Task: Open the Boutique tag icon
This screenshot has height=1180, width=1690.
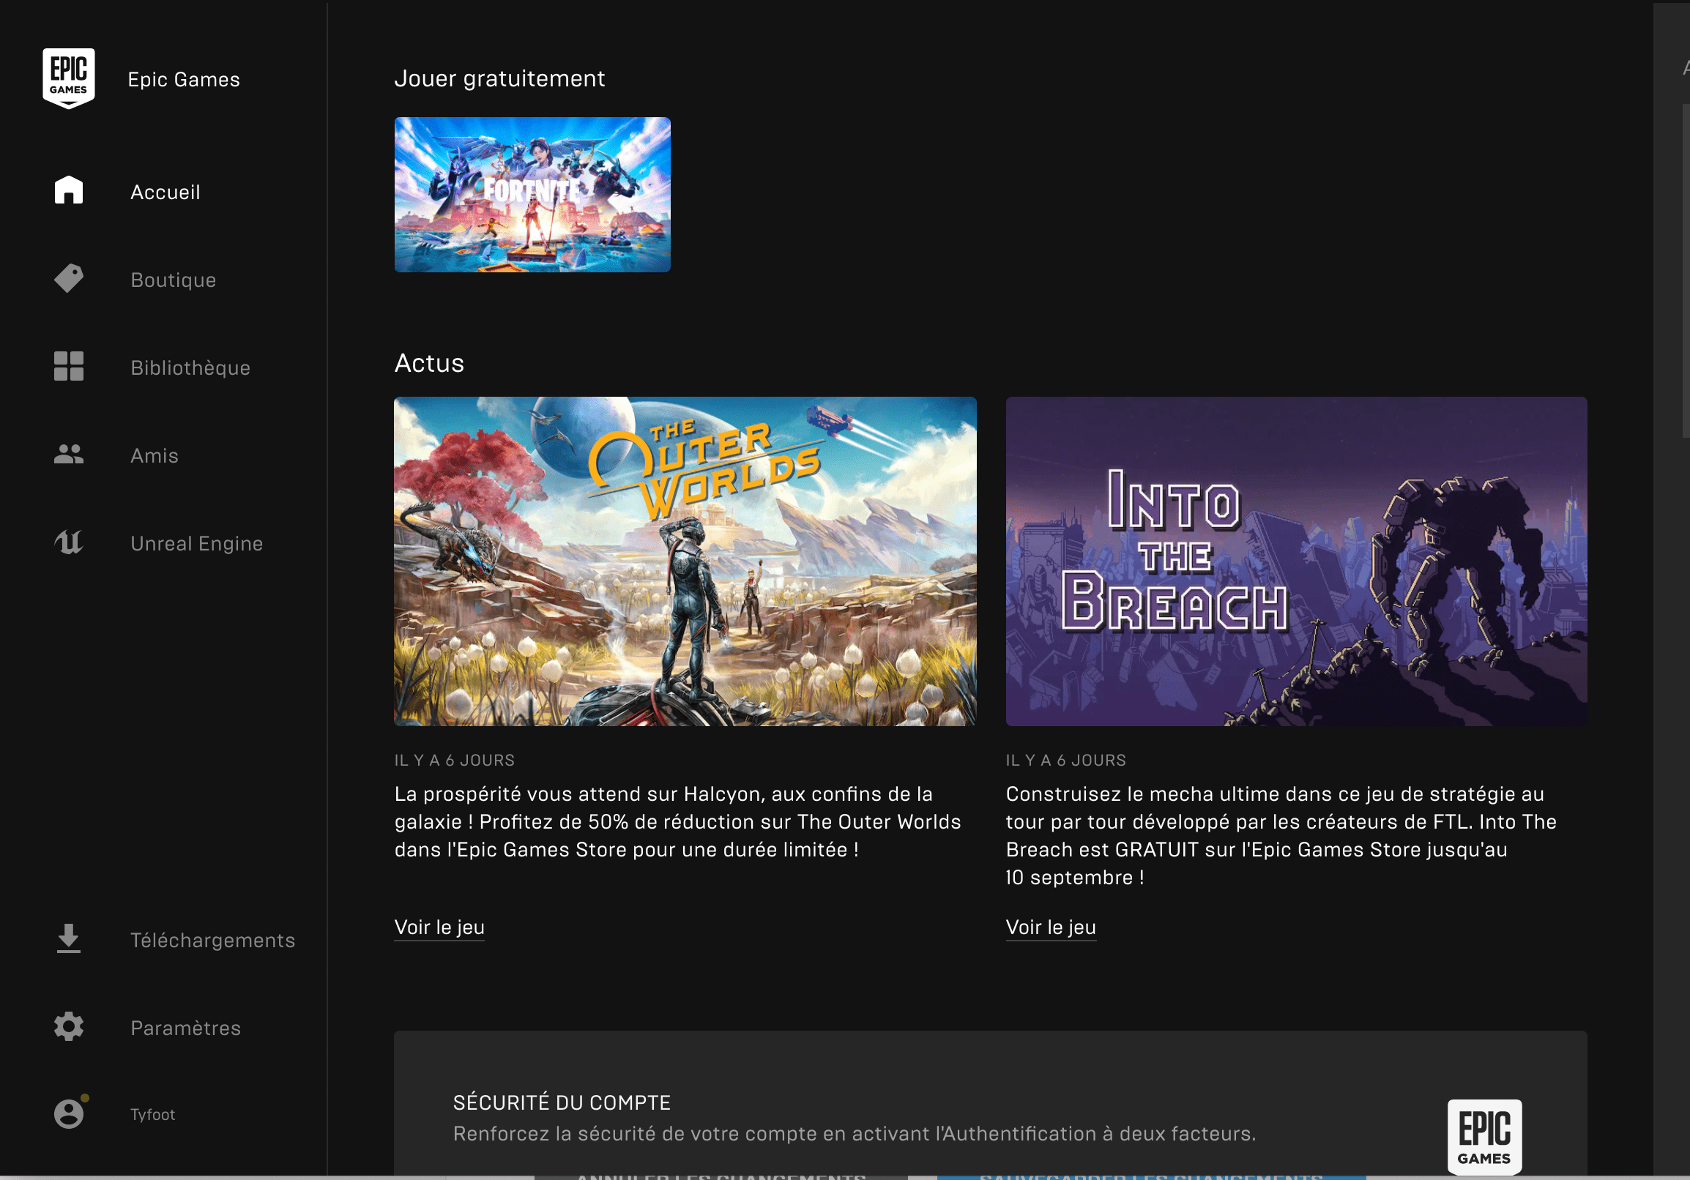Action: click(x=68, y=279)
